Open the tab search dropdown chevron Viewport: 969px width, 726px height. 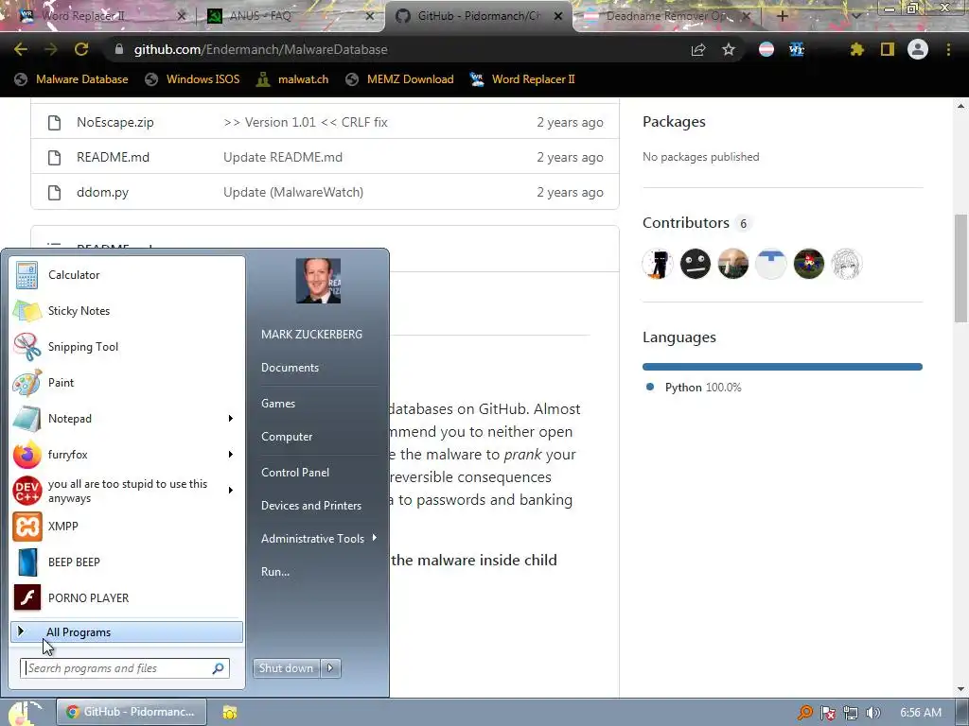tap(856, 16)
